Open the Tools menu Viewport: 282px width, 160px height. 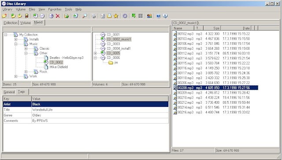point(68,9)
